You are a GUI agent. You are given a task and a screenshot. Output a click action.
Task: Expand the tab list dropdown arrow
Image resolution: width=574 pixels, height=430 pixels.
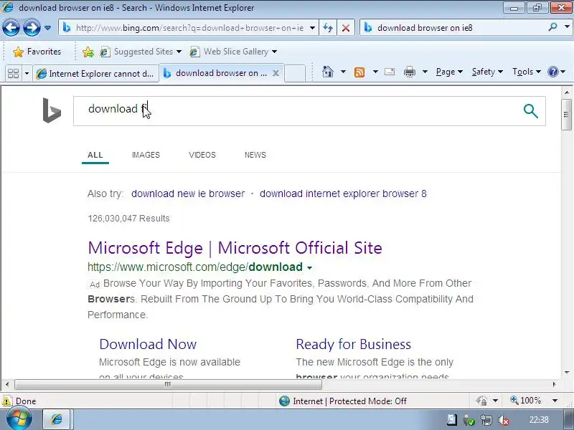click(x=27, y=74)
